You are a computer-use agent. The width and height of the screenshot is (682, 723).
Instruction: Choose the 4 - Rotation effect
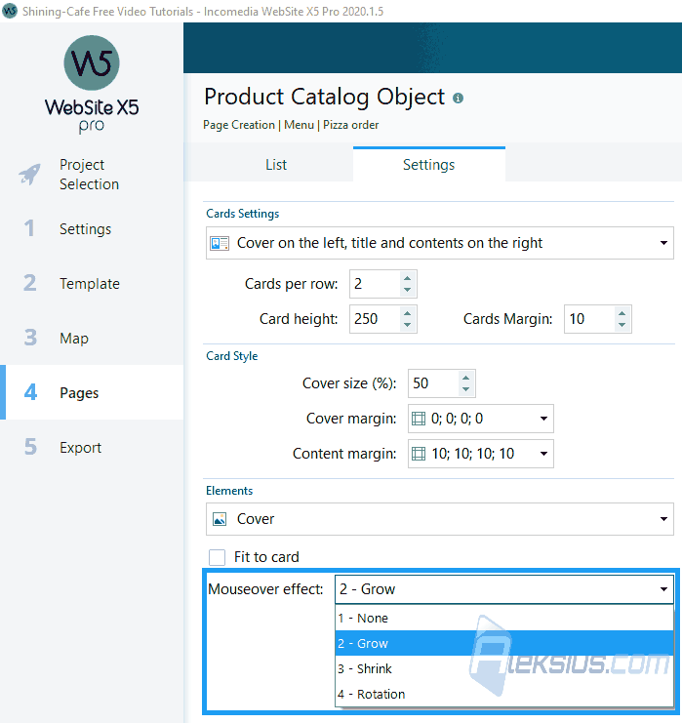click(504, 694)
